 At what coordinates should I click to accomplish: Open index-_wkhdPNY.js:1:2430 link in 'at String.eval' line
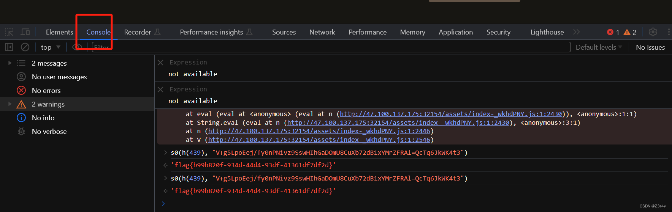click(x=398, y=122)
